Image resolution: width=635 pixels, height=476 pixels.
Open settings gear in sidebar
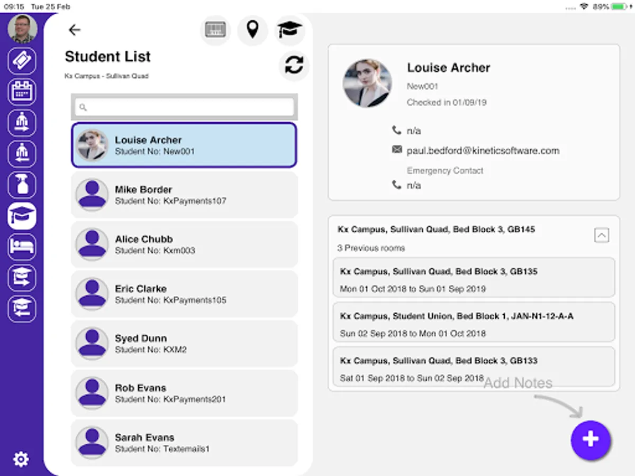point(21,459)
